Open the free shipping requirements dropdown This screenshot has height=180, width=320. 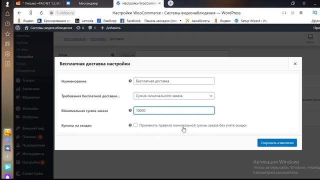pyautogui.click(x=174, y=95)
